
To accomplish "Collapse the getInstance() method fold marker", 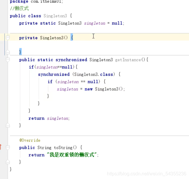I will 8,60.
